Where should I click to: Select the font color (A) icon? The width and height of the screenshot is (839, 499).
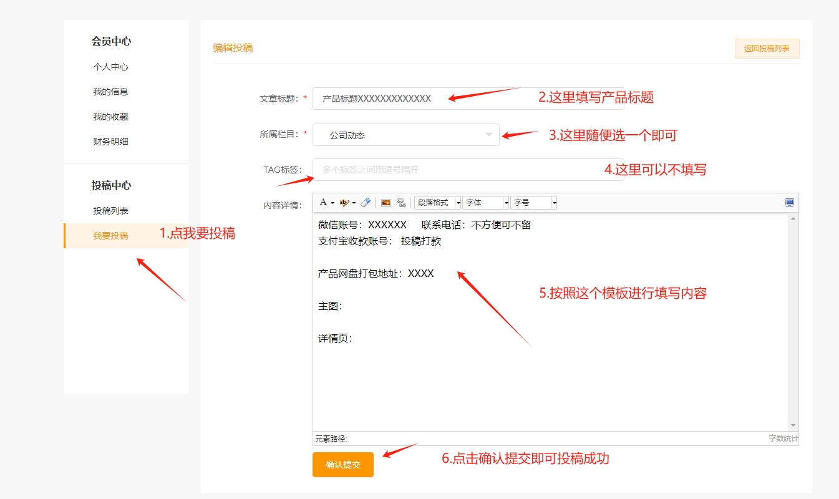pyautogui.click(x=323, y=201)
